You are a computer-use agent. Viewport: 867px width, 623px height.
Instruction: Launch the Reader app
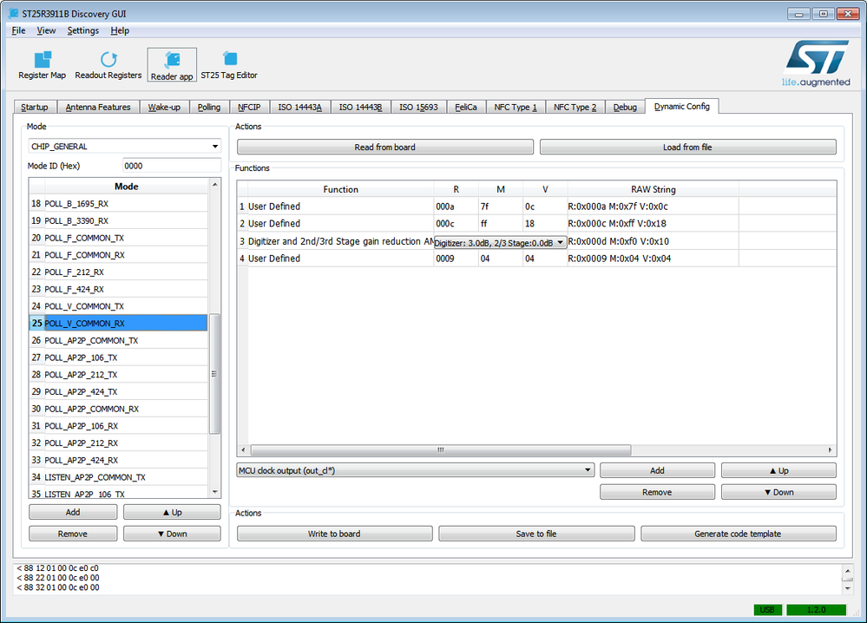[x=172, y=65]
